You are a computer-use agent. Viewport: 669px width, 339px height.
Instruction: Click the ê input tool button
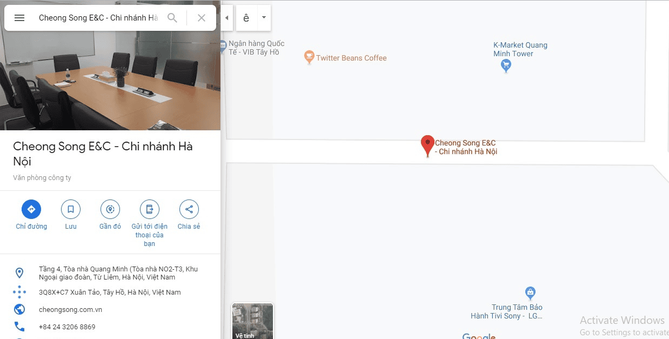coord(246,18)
